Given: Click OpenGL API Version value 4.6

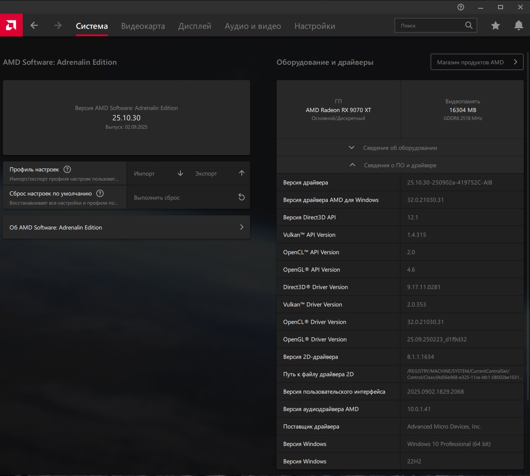Looking at the screenshot, I should 411,270.
